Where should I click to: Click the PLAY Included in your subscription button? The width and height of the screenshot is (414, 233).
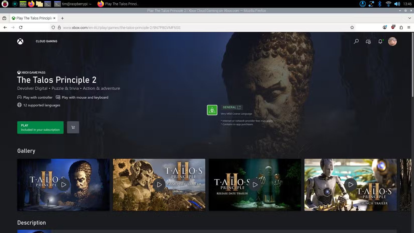[x=40, y=127]
